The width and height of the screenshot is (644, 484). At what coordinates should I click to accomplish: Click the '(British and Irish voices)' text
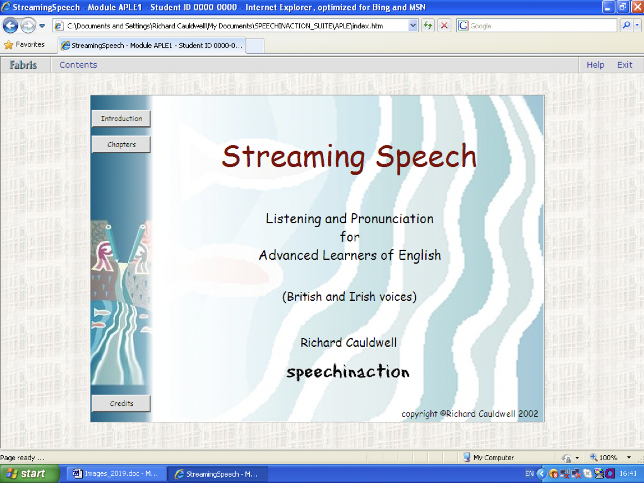click(349, 296)
